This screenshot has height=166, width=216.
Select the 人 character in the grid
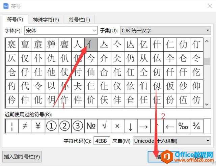(78, 45)
